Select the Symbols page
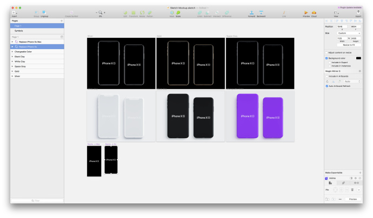The height and width of the screenshot is (218, 373). point(19,31)
